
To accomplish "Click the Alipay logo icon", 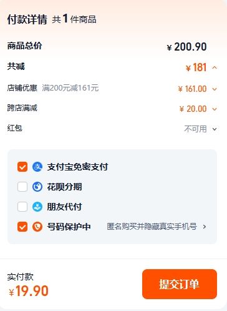I will pos(37,167).
